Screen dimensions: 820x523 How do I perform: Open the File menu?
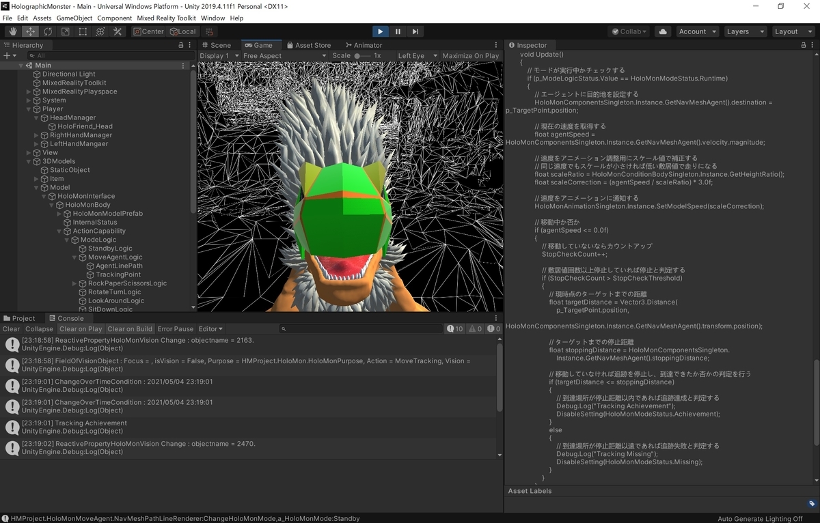[8, 18]
